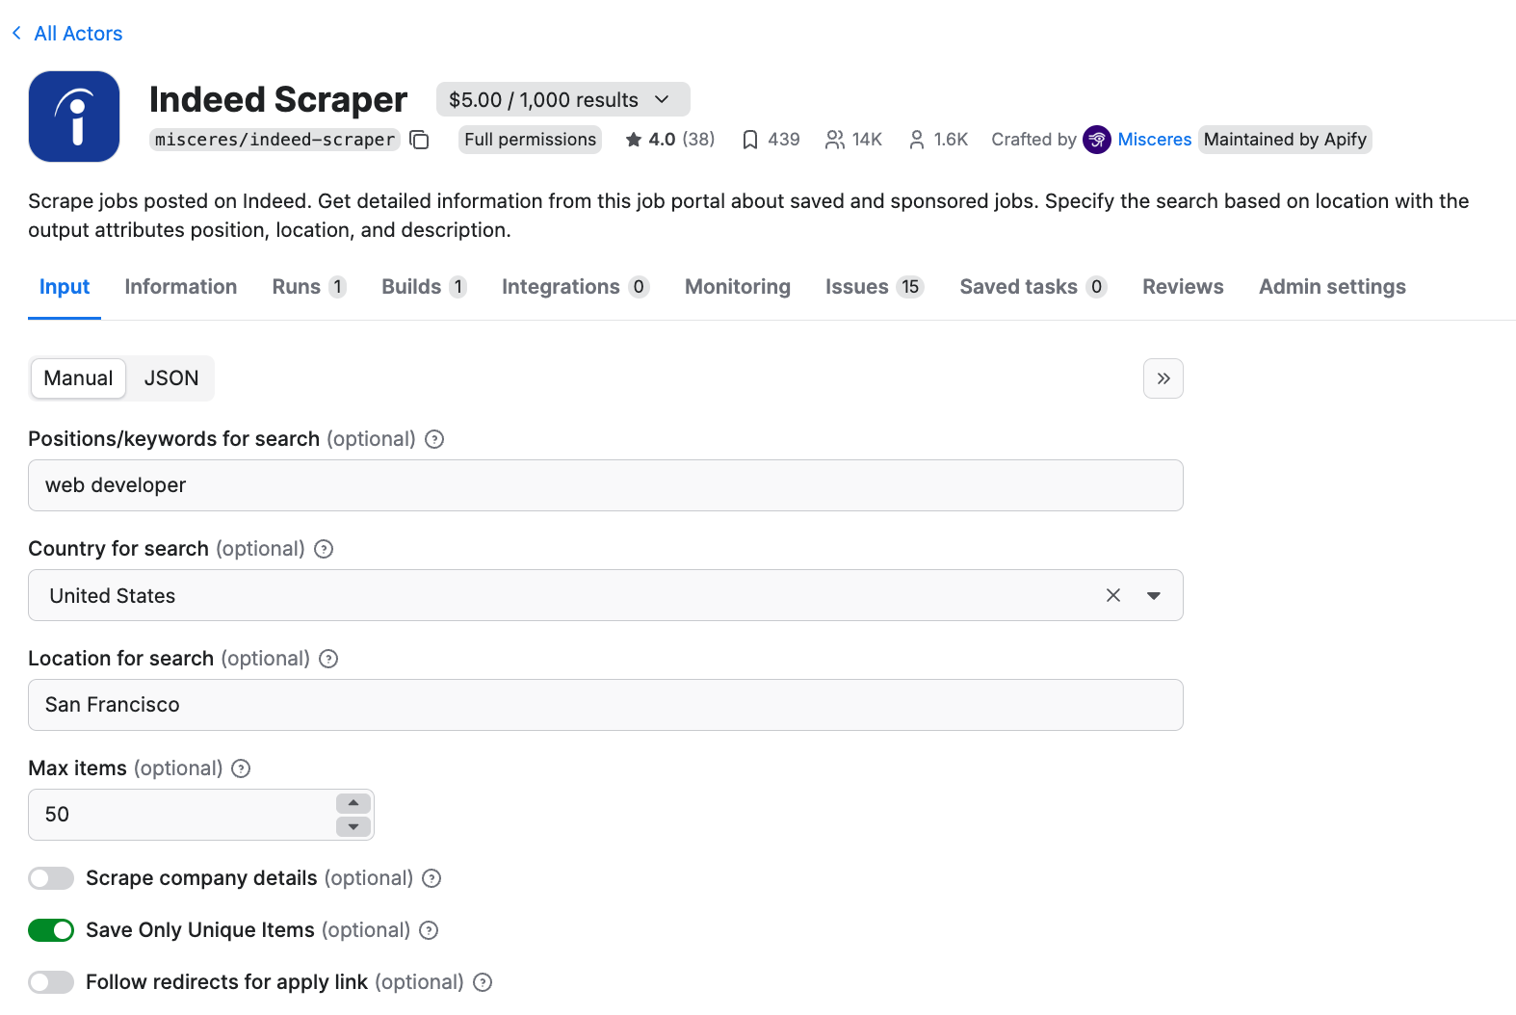Turn on Follow redirects for apply link
The image size is (1516, 1015).
[x=51, y=982]
